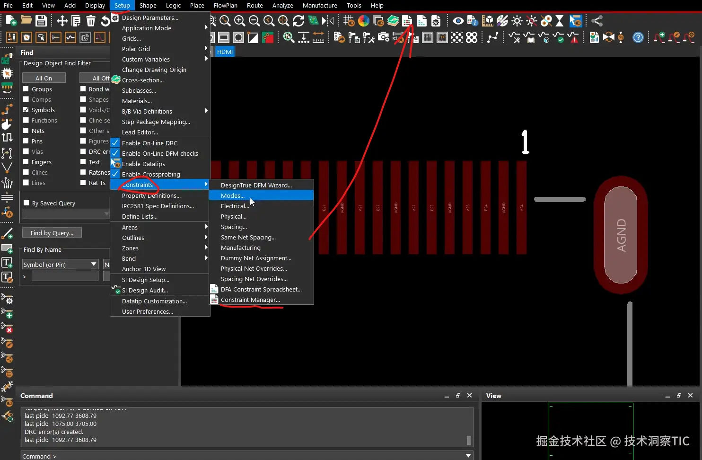This screenshot has width=702, height=460.
Task: Expand the B/B Via Definitions submenu
Action: point(160,111)
